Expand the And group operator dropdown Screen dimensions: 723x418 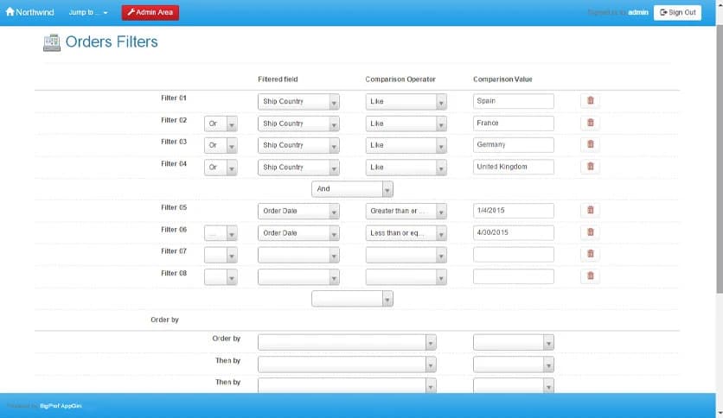click(352, 189)
